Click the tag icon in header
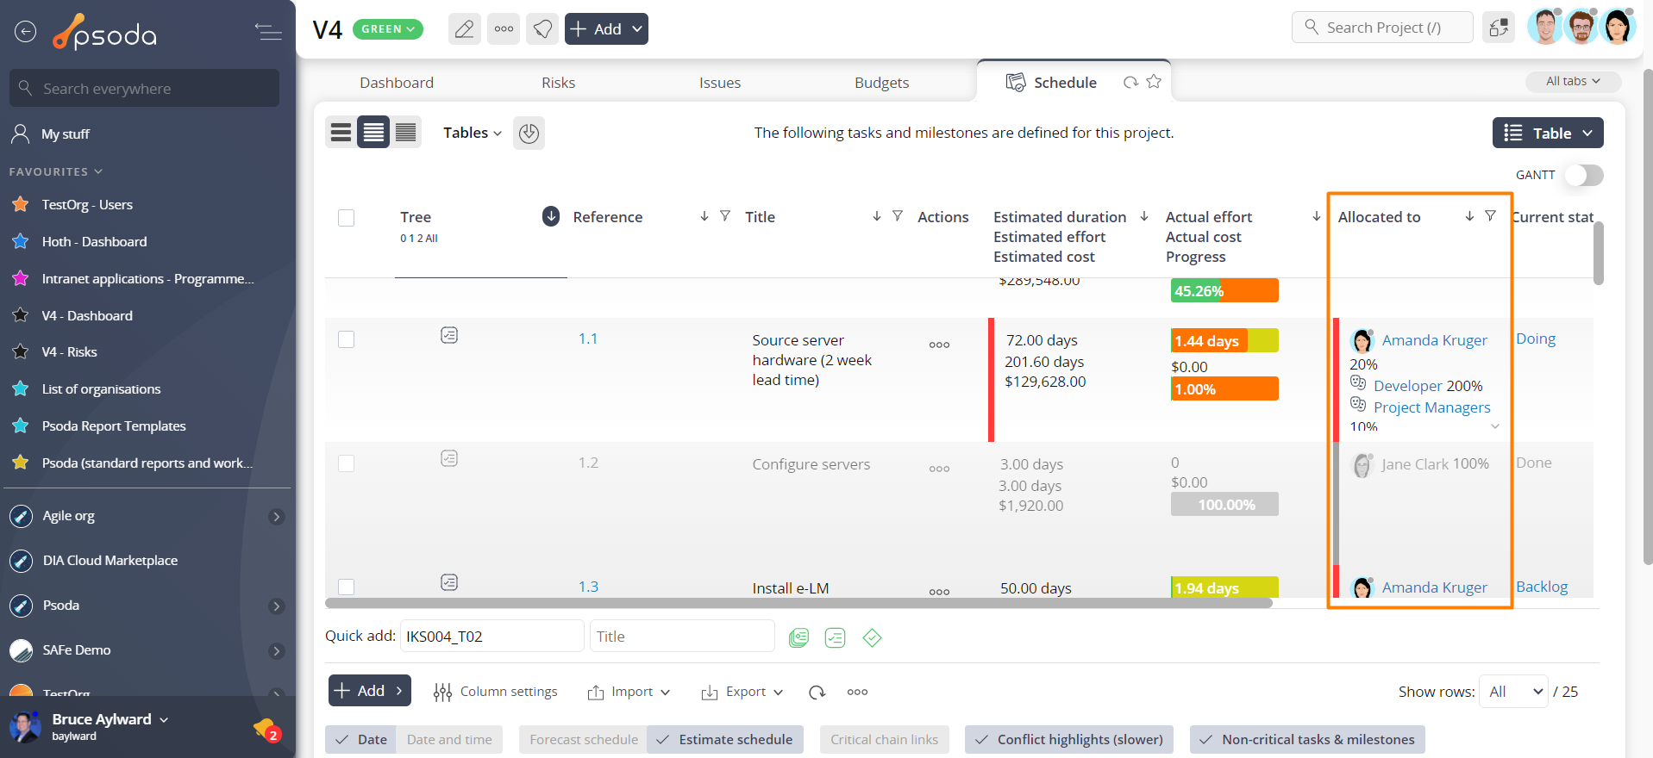 click(542, 29)
